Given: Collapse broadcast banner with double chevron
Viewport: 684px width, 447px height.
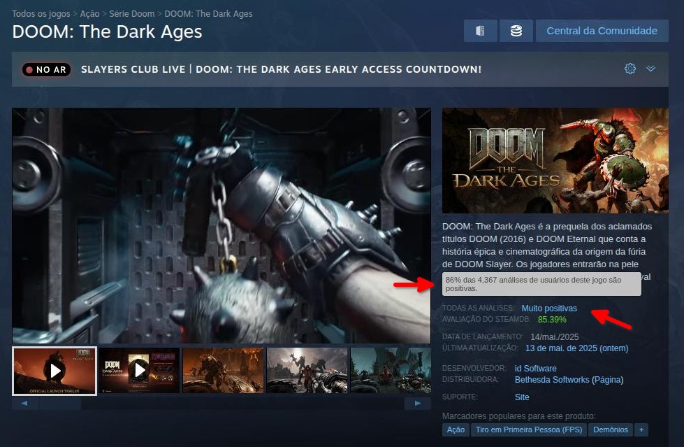Looking at the screenshot, I should 651,69.
